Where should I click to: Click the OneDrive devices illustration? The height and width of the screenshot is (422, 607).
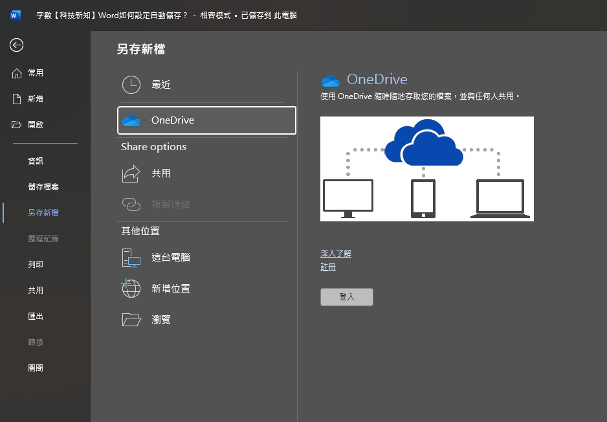point(426,169)
